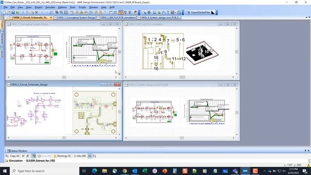Open the Simulate menu

(50, 7)
